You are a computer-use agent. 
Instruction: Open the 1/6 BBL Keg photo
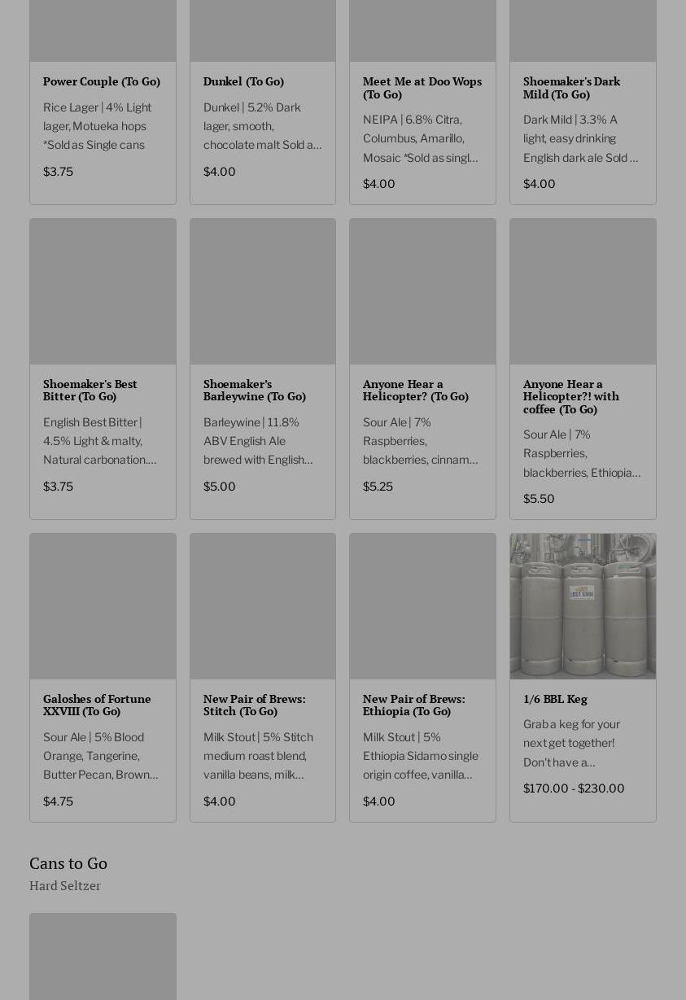coord(583,606)
